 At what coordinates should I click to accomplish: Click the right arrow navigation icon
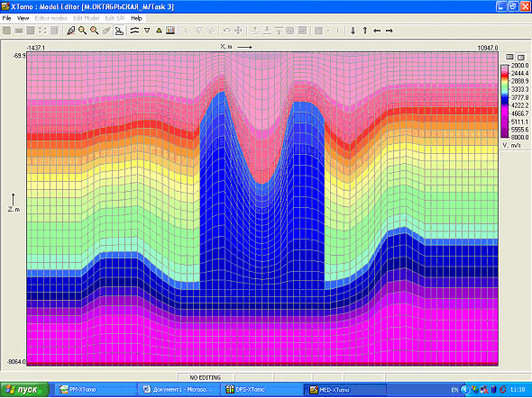point(390,31)
